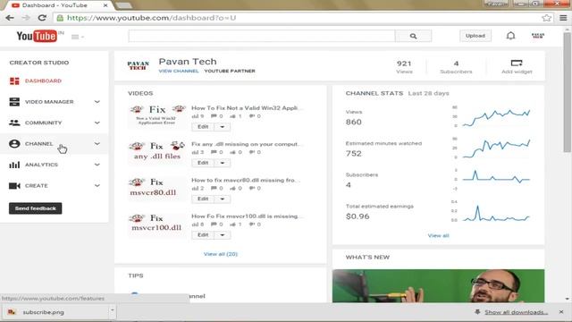Click the YouTube logo
This screenshot has height=322, width=572.
point(37,36)
